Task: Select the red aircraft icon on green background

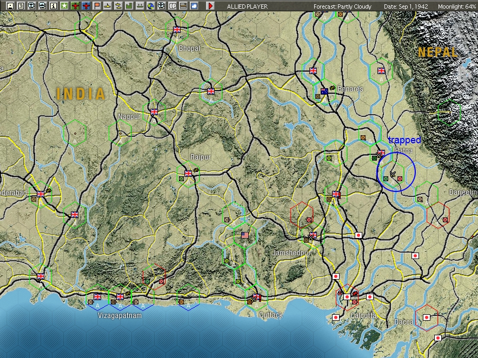Action: tap(75, 6)
